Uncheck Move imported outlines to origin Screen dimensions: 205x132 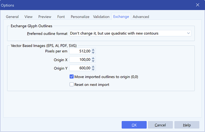pyautogui.click(x=72, y=77)
